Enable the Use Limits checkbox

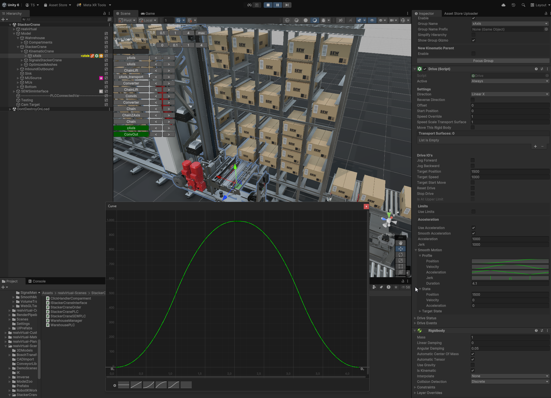[473, 212]
